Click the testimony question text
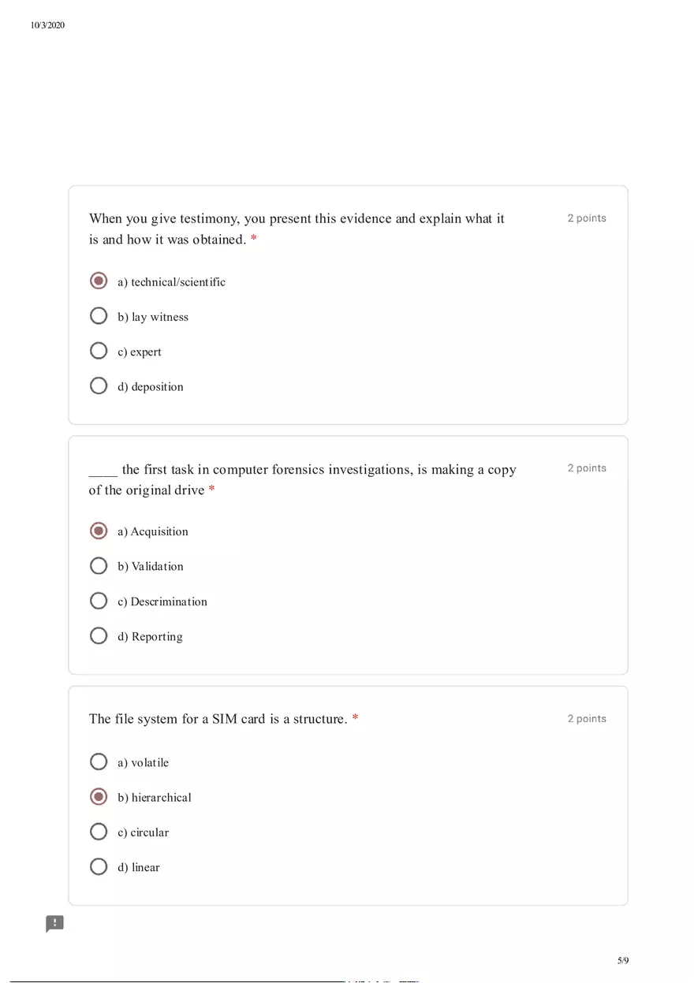This screenshot has height=983, width=694. 297,229
